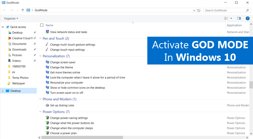
Task: Open View network status and tasks
Action: tap(68, 32)
